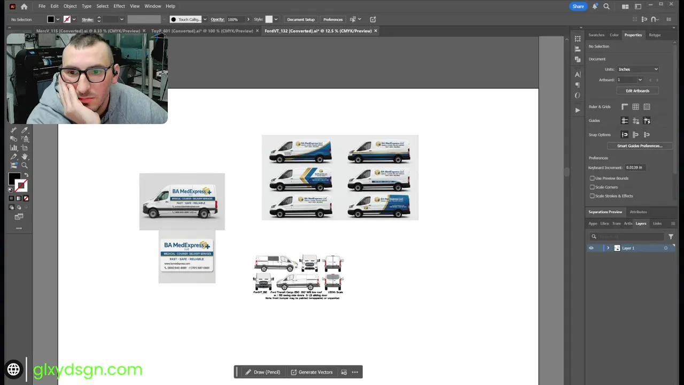Enable Scale Corners checkbox
Screen dimensions: 684x385
pos(592,187)
